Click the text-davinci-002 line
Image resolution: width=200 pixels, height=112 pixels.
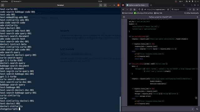(10, 104)
